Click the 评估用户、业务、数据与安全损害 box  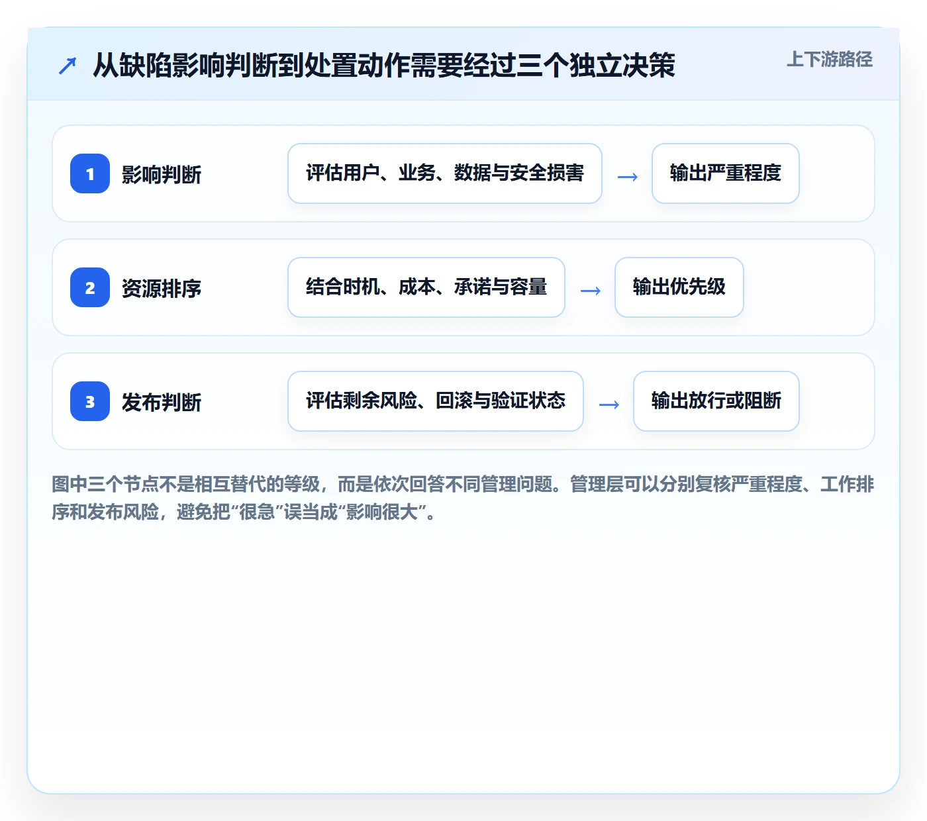(445, 173)
